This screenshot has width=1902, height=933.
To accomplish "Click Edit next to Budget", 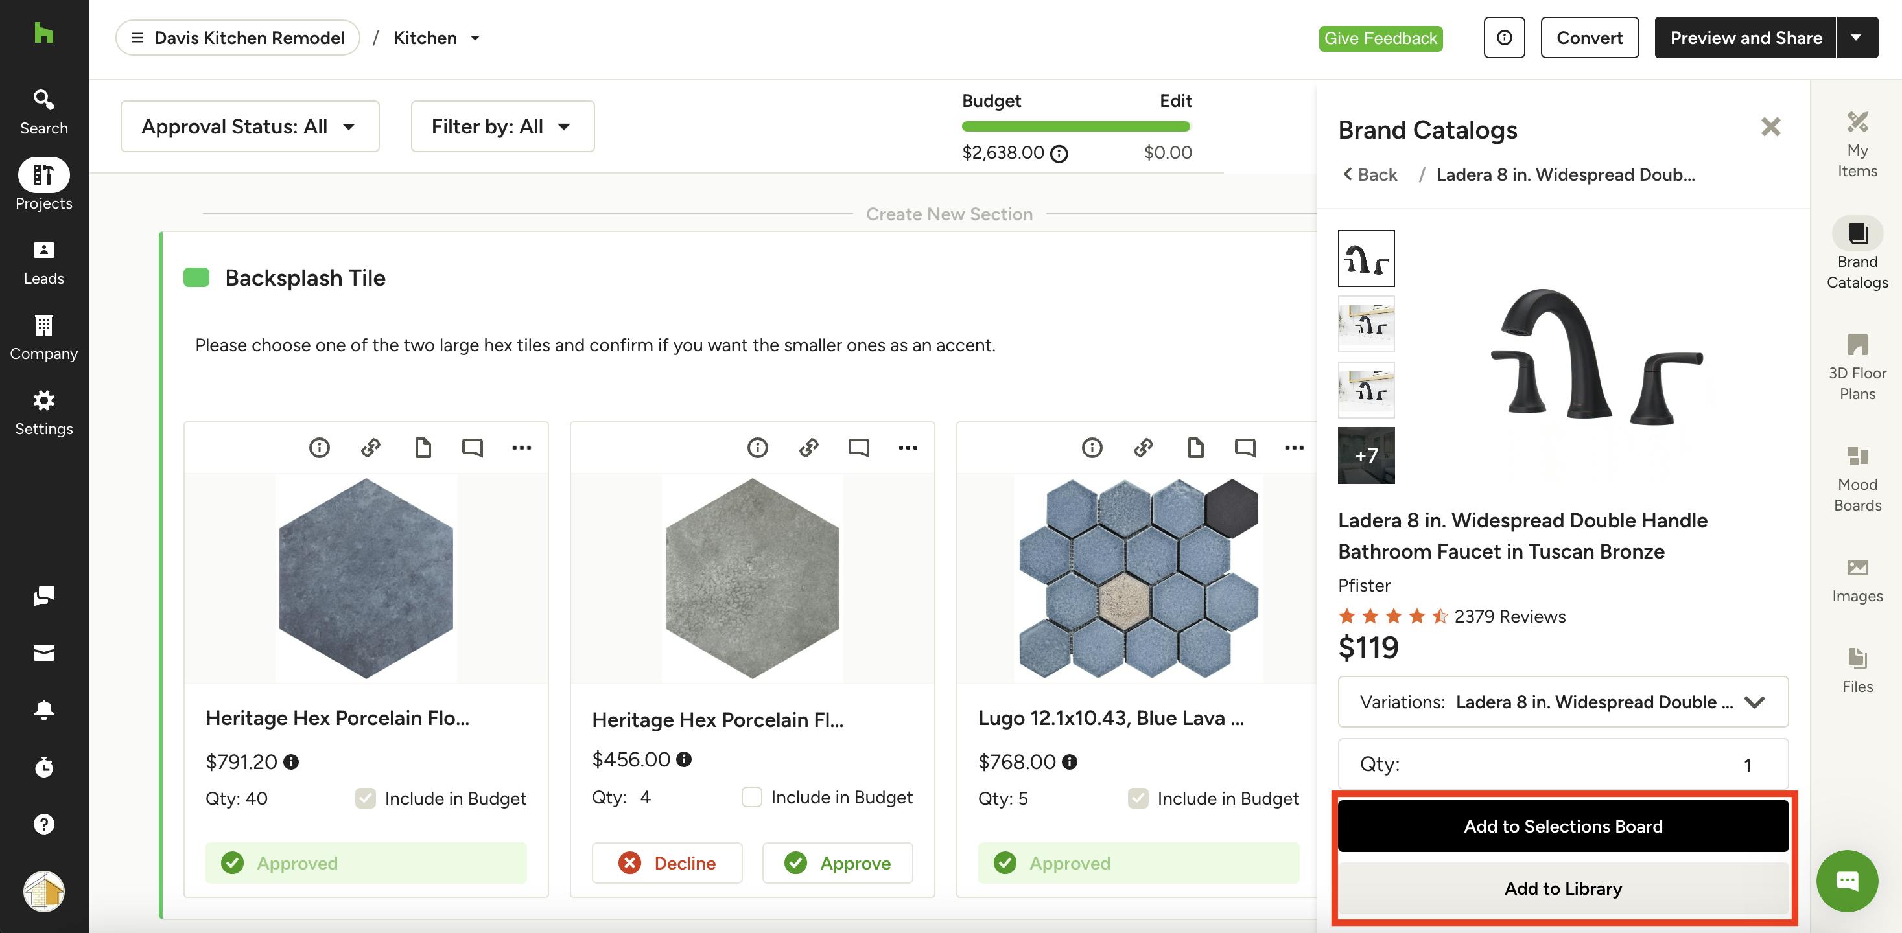I will click(x=1175, y=100).
